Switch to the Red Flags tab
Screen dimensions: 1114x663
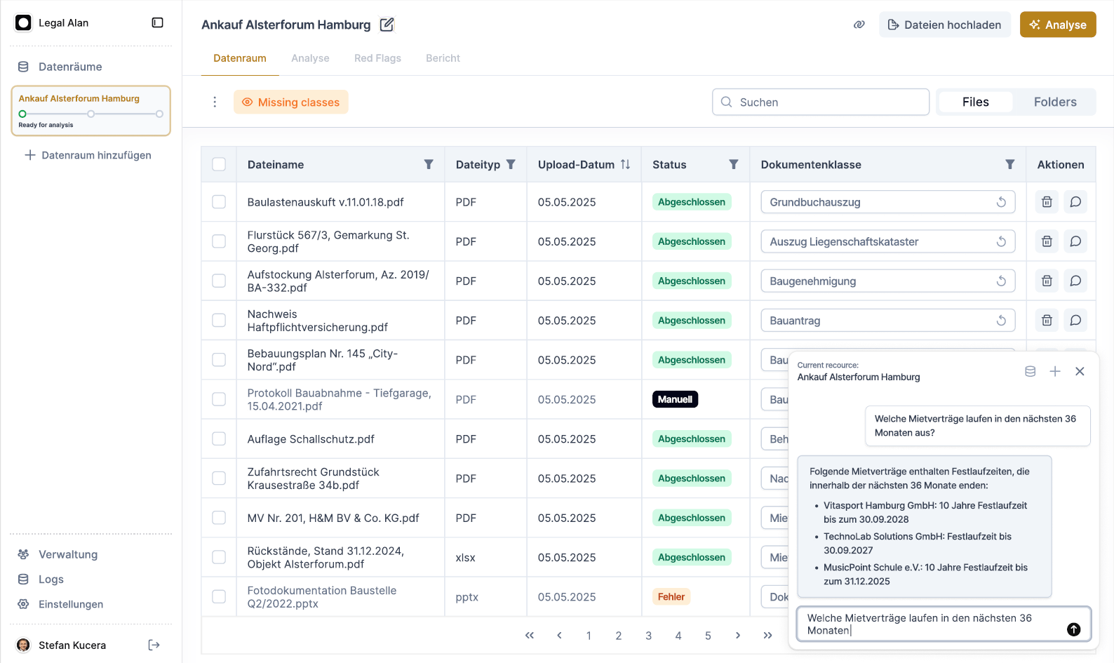point(377,58)
